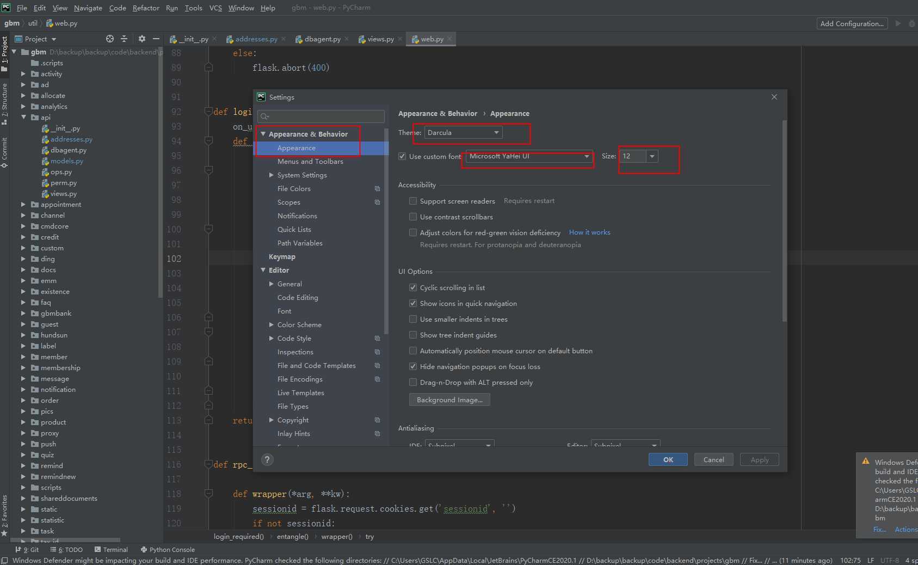This screenshot has height=565, width=918.
Task: Close the views.py editor tab
Action: point(400,39)
